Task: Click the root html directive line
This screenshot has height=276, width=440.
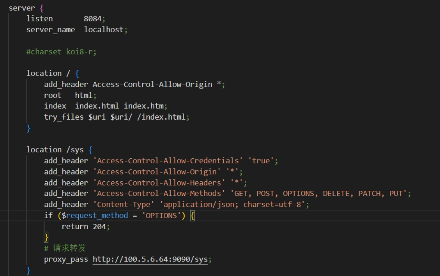Action: point(70,95)
